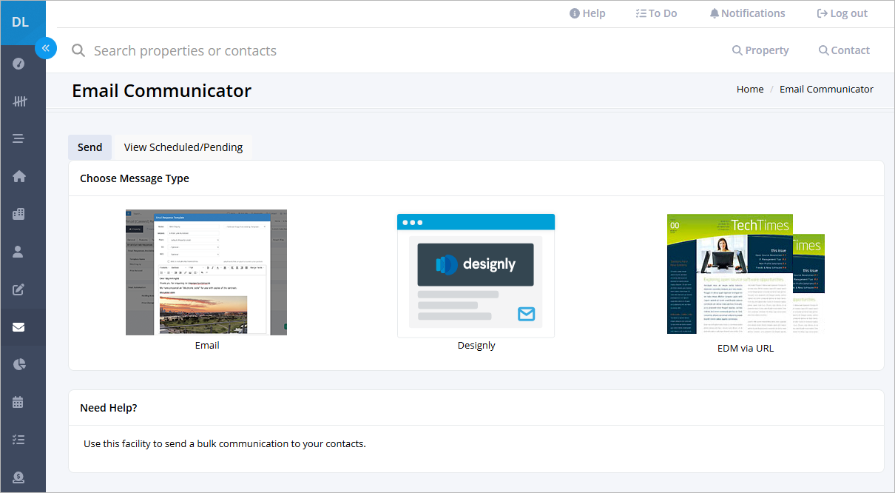Select the Contact search button
The image size is (895, 493).
(x=844, y=50)
